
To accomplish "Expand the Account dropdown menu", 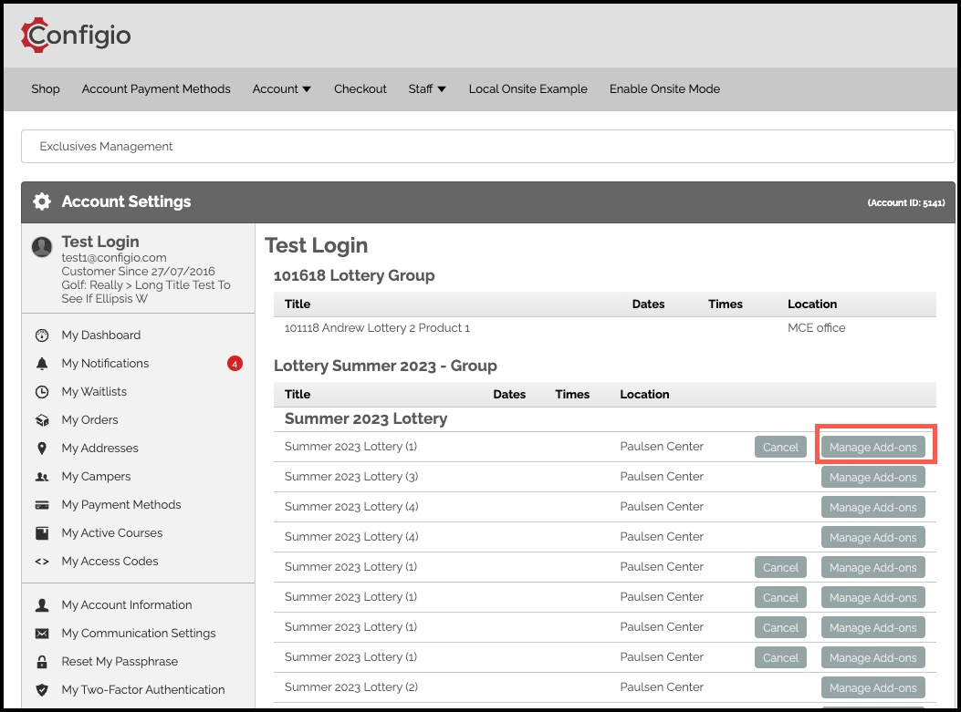I will (x=281, y=88).
